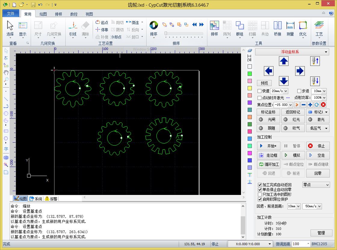Click the 停止 stop button

[318, 146]
